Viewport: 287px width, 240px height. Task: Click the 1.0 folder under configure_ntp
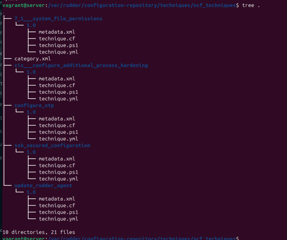31,112
